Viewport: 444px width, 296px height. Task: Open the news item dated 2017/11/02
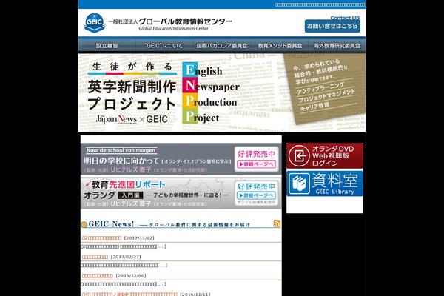102,238
